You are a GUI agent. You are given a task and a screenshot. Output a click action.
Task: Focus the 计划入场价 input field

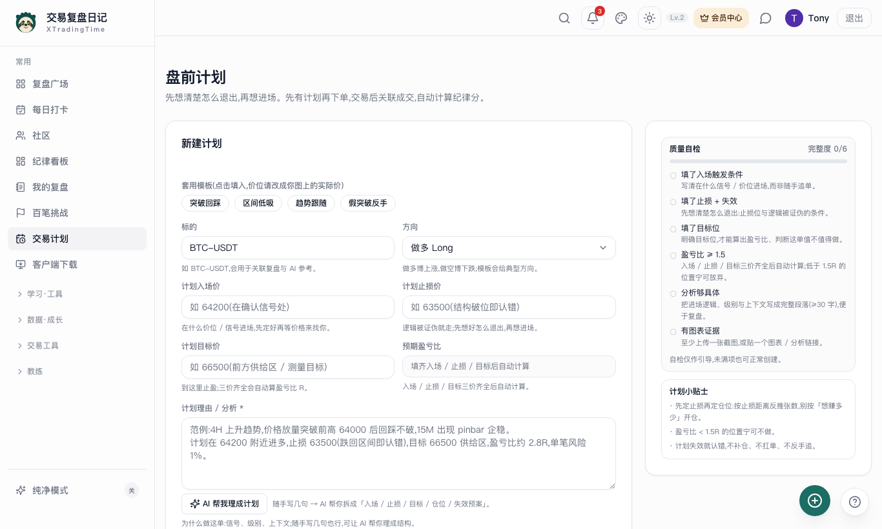(288, 307)
